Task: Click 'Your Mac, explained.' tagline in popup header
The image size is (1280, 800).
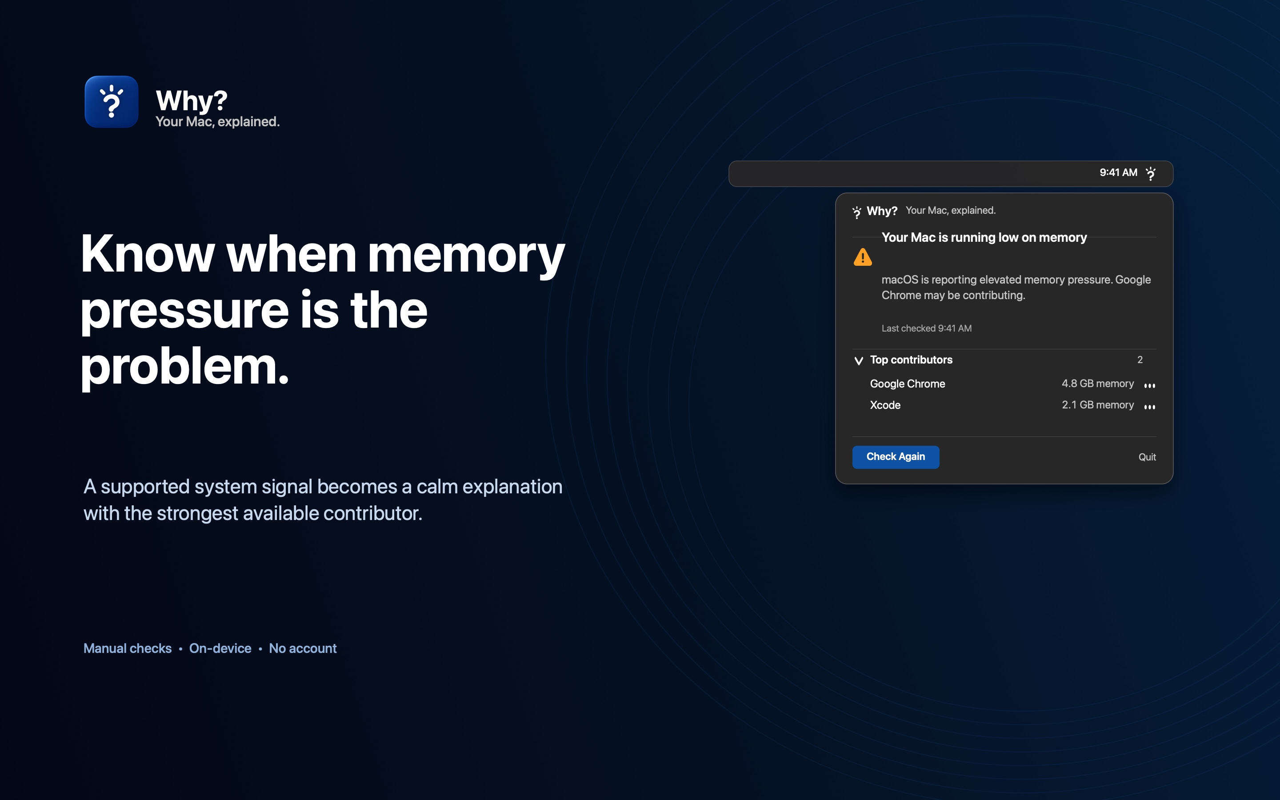Action: pyautogui.click(x=951, y=211)
